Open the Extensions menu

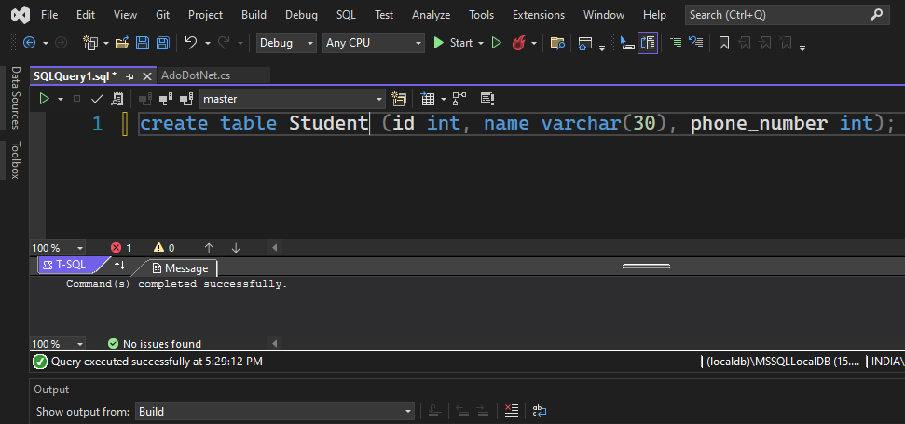(x=538, y=15)
